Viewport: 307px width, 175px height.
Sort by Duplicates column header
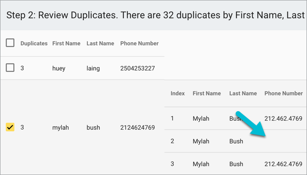(34, 43)
